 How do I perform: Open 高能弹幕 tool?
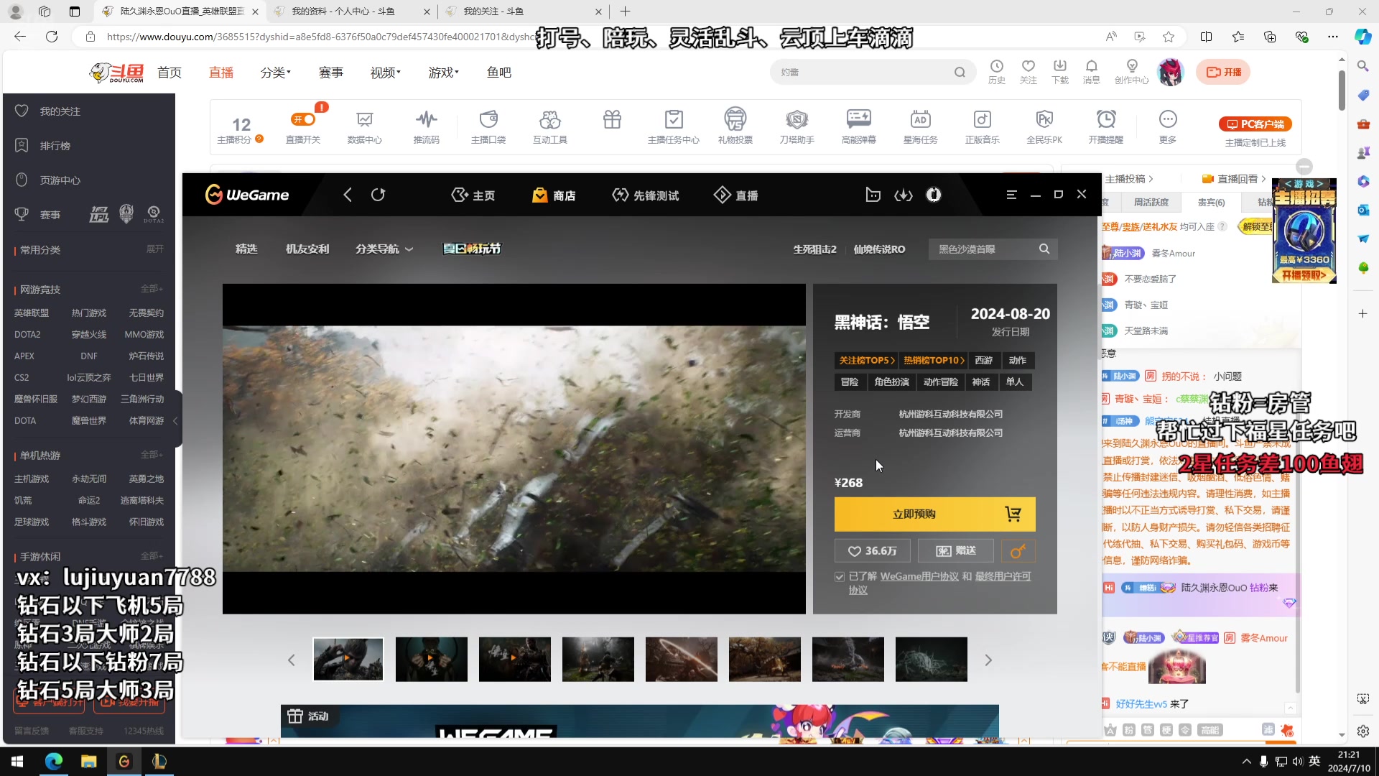[x=859, y=126]
